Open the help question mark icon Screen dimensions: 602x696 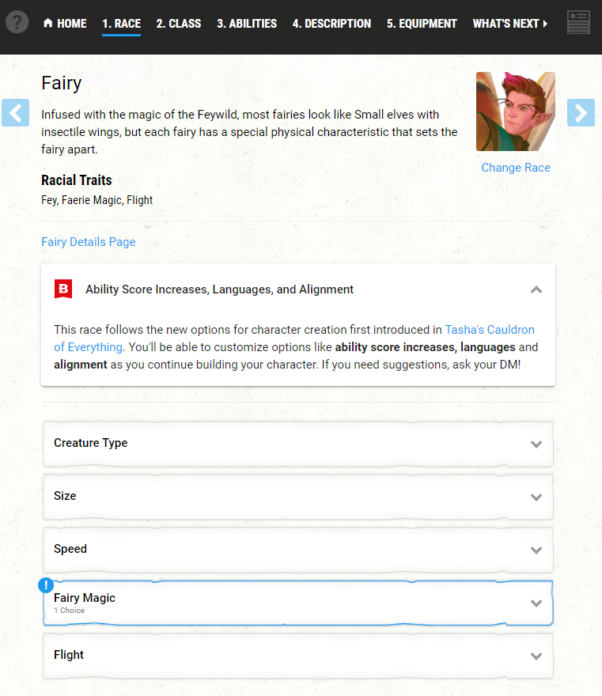click(17, 22)
